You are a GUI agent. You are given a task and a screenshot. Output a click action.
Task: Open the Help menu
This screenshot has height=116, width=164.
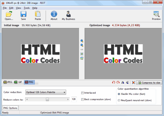[35, 8]
